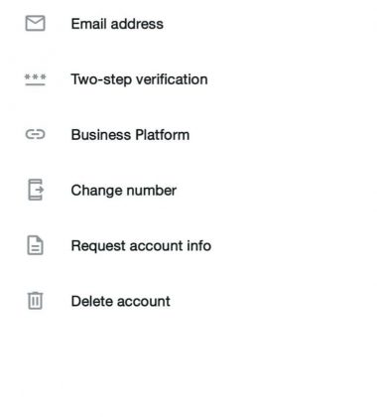Go to linking a Business Platform account
Image resolution: width=377 pixels, height=417 pixels.
click(x=188, y=135)
